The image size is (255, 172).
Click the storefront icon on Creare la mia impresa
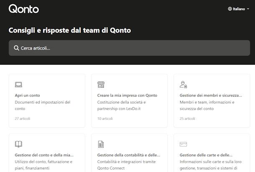click(x=101, y=85)
